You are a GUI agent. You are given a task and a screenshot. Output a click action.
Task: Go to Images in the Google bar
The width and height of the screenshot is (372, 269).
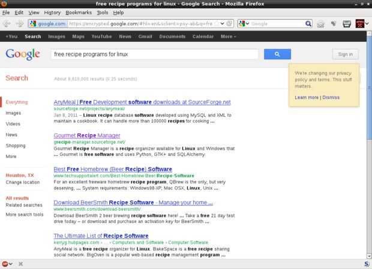point(57,37)
